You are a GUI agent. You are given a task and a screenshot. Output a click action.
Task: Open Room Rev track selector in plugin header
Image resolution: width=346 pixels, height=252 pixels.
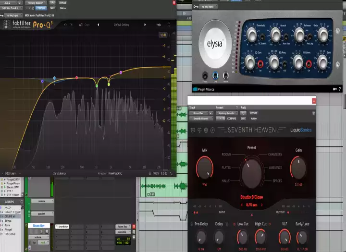(199, 113)
